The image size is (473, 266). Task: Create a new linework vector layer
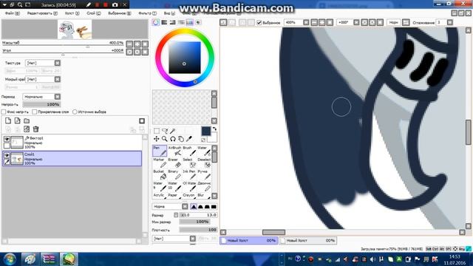tap(18, 121)
